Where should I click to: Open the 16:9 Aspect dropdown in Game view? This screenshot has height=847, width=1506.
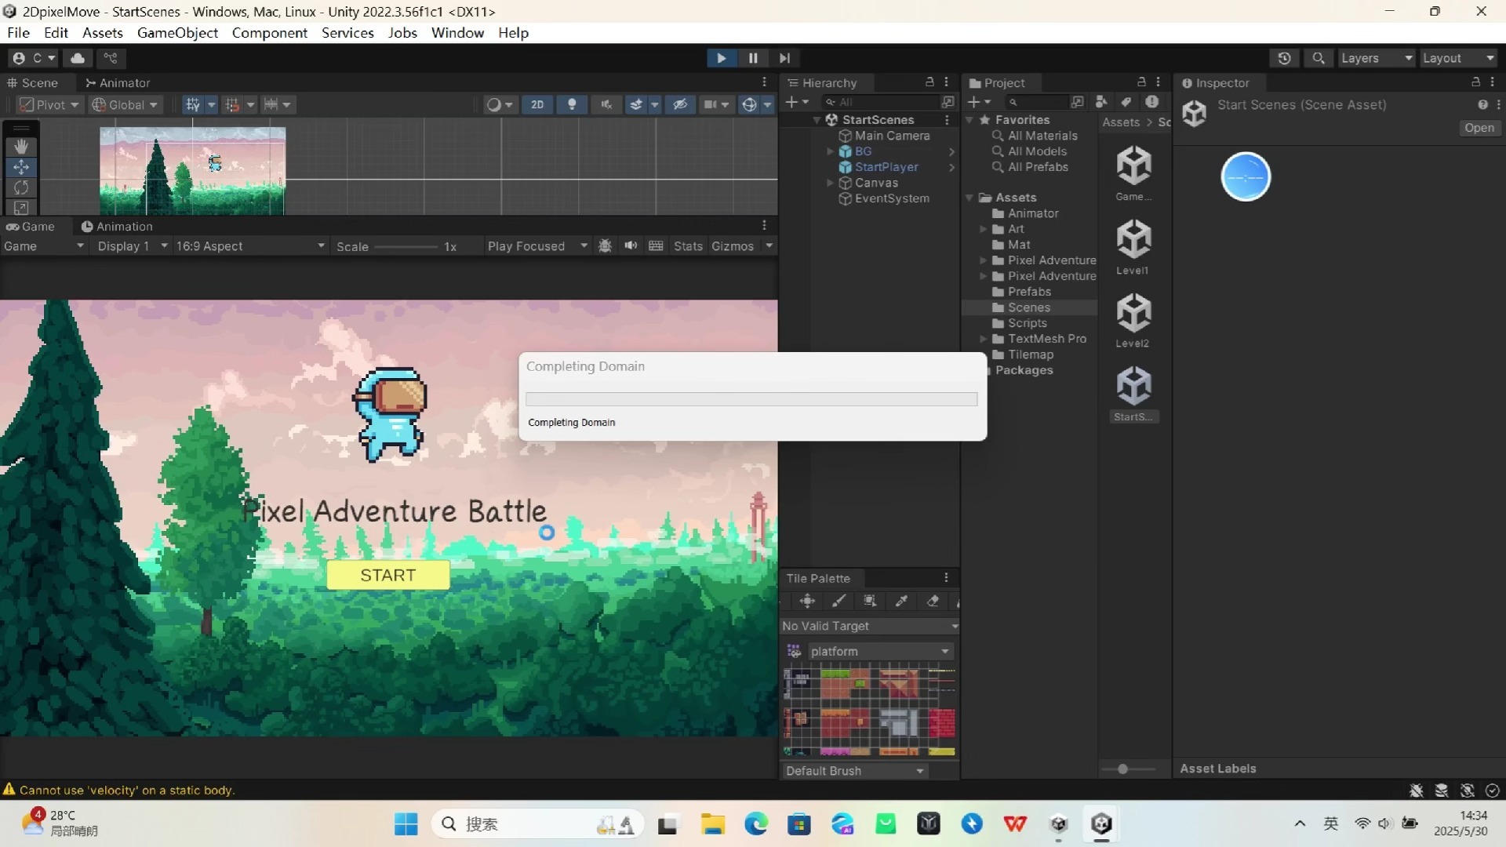pos(249,245)
